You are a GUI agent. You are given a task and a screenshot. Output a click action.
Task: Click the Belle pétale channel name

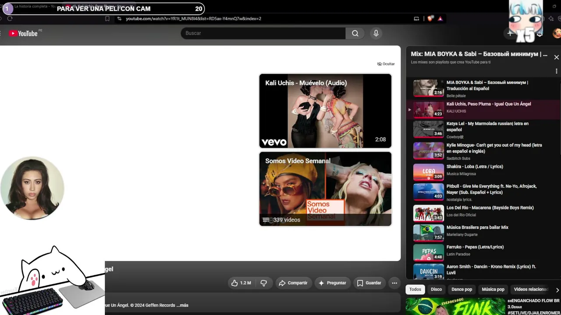pos(456,96)
